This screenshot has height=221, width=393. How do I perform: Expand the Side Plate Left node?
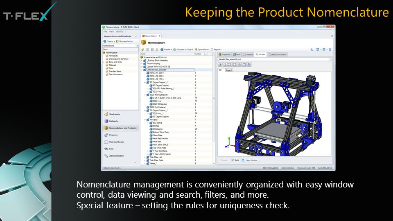coord(145,157)
